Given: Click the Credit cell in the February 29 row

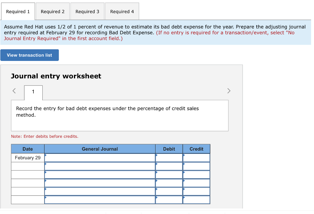Looking at the screenshot, I should tap(197, 158).
